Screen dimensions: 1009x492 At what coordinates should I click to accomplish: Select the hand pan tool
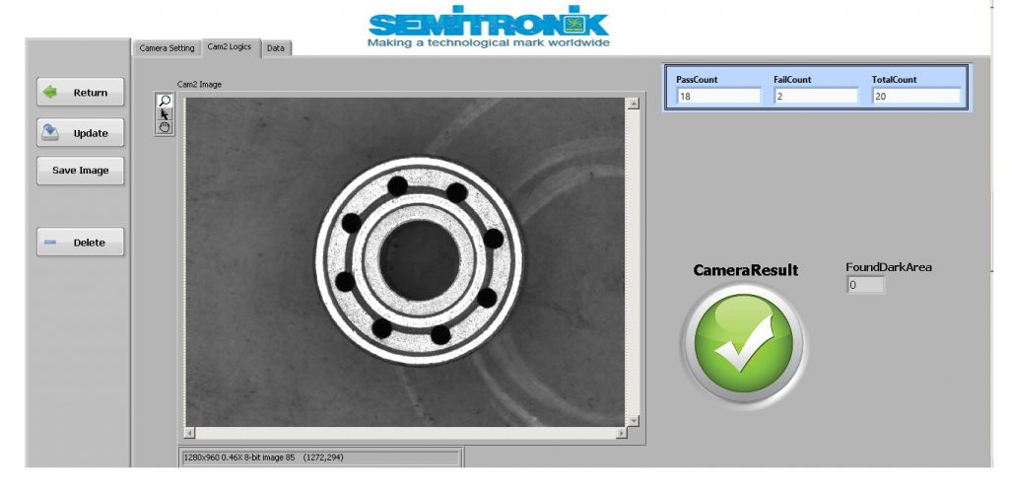tap(165, 126)
